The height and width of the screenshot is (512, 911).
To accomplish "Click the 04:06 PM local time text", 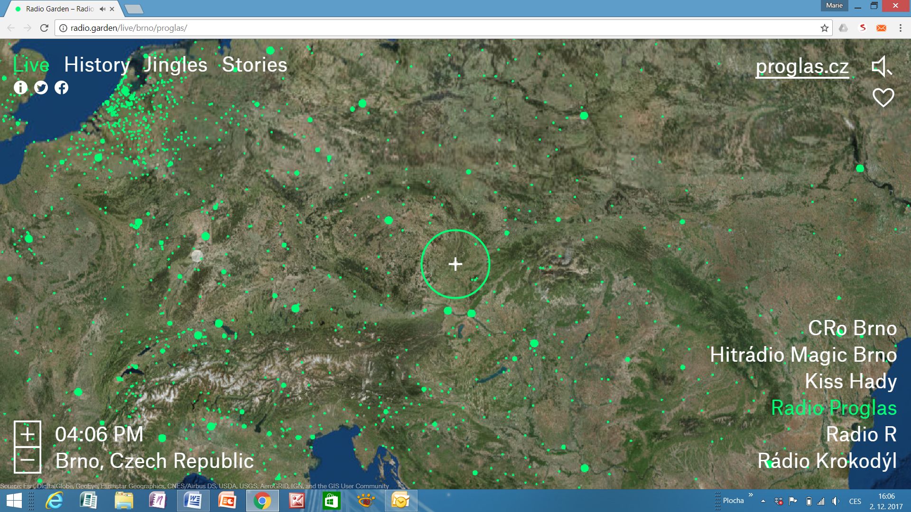I will pyautogui.click(x=99, y=434).
